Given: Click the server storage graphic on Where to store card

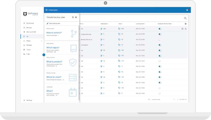Looking at the screenshot, I should pos(73,77).
